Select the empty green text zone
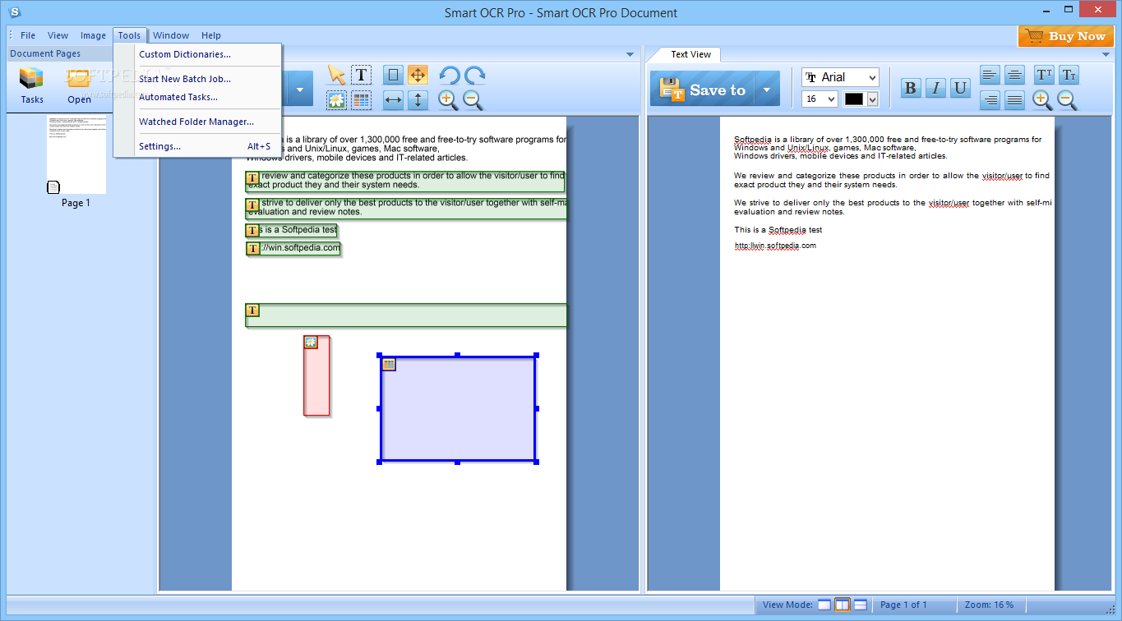 406,315
